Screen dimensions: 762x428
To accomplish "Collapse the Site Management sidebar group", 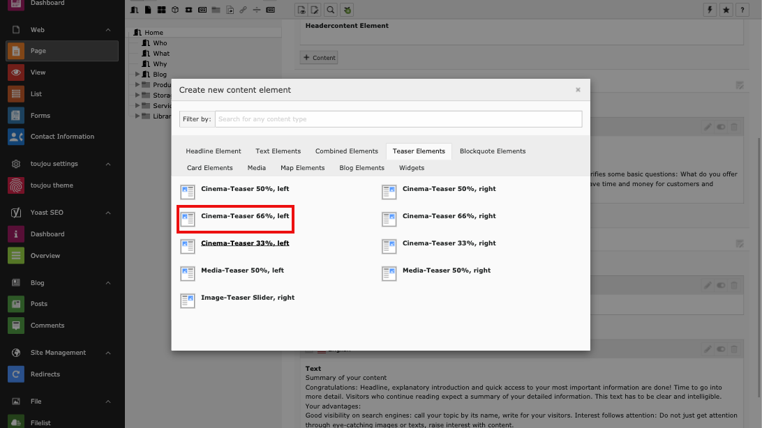I will pos(108,353).
